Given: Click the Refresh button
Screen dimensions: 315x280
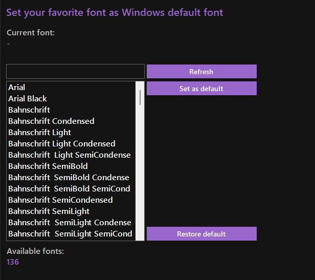Looking at the screenshot, I should [x=201, y=72].
